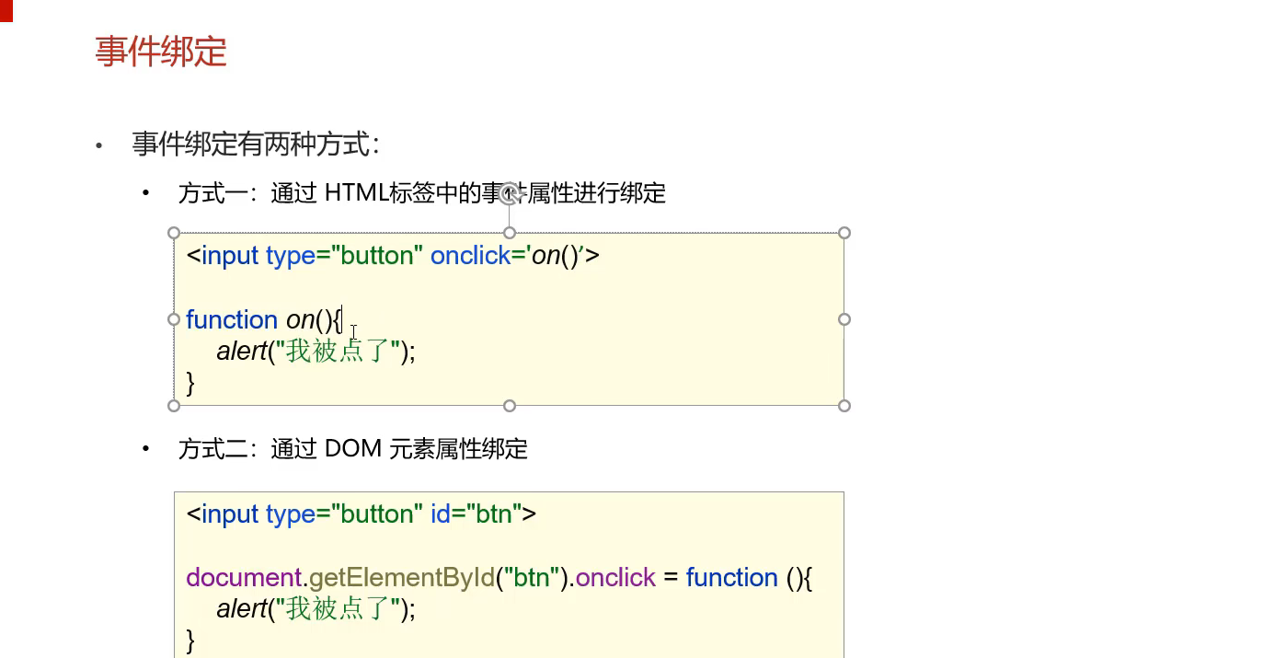1286x658 pixels.
Task: Click the closing brace in the first code box
Action: click(x=190, y=383)
